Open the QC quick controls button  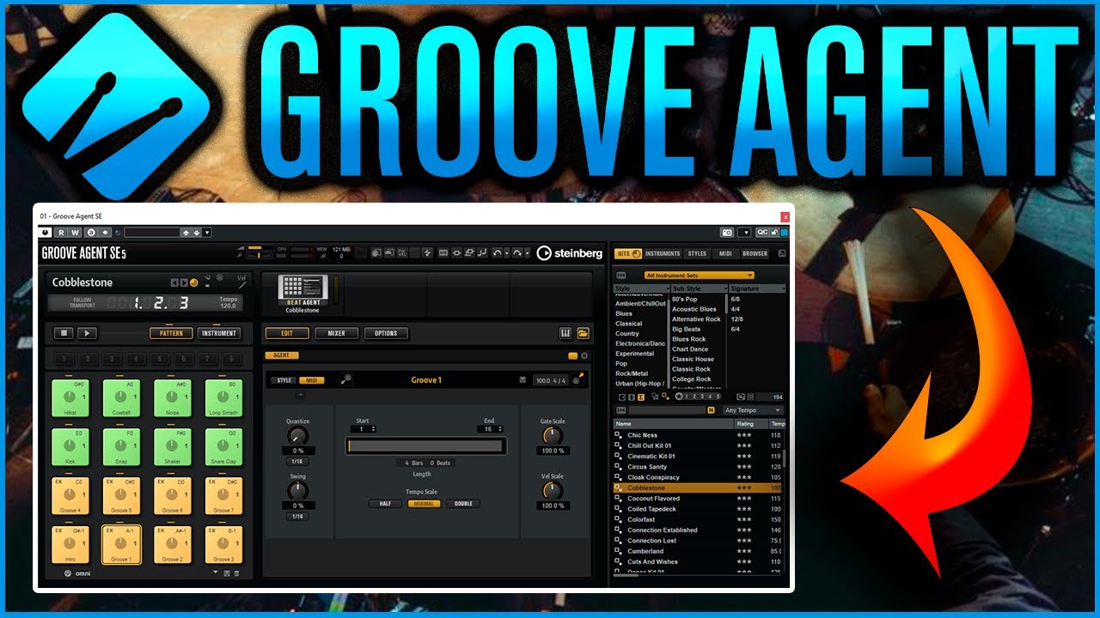(x=761, y=233)
